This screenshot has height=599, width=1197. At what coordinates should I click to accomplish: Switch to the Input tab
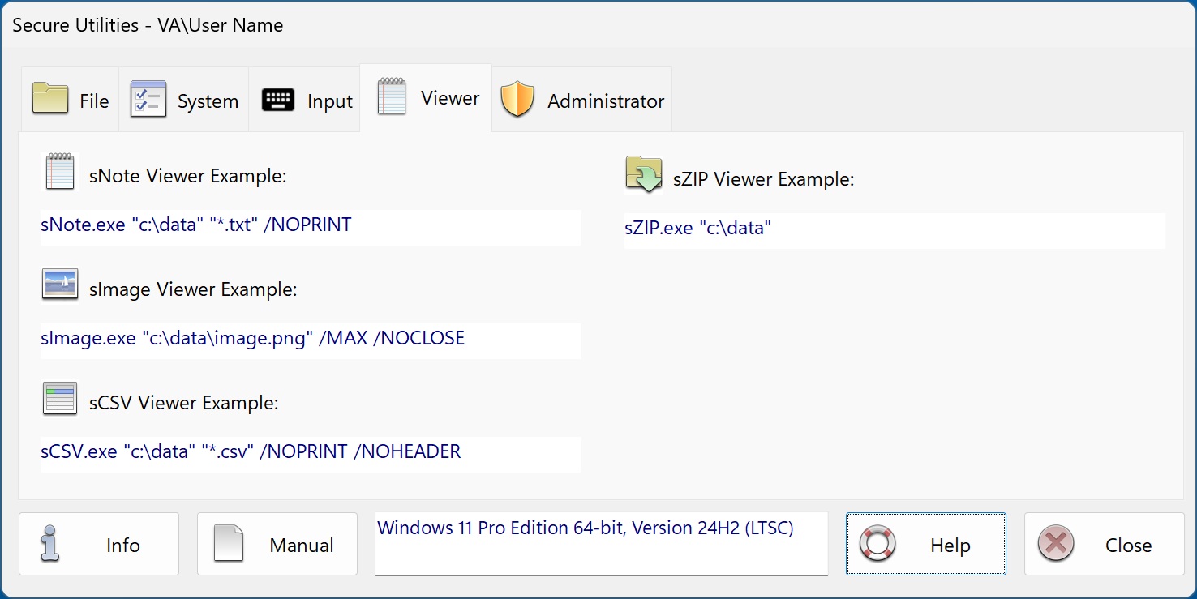click(304, 100)
